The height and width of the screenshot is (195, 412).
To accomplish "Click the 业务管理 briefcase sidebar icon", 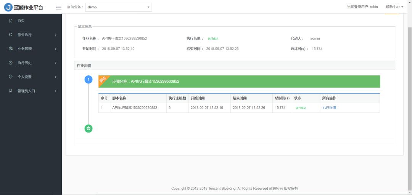I will click(11, 48).
